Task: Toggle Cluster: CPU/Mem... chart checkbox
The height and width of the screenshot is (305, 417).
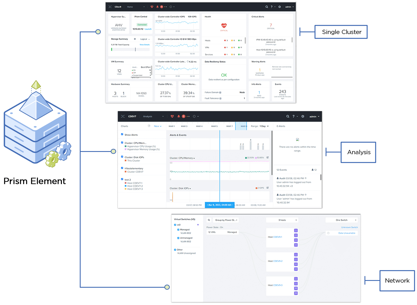Action: (x=122, y=143)
